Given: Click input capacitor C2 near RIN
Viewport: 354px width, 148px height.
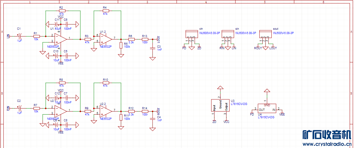Looking at the screenshot, I should pyautogui.click(x=20, y=108).
